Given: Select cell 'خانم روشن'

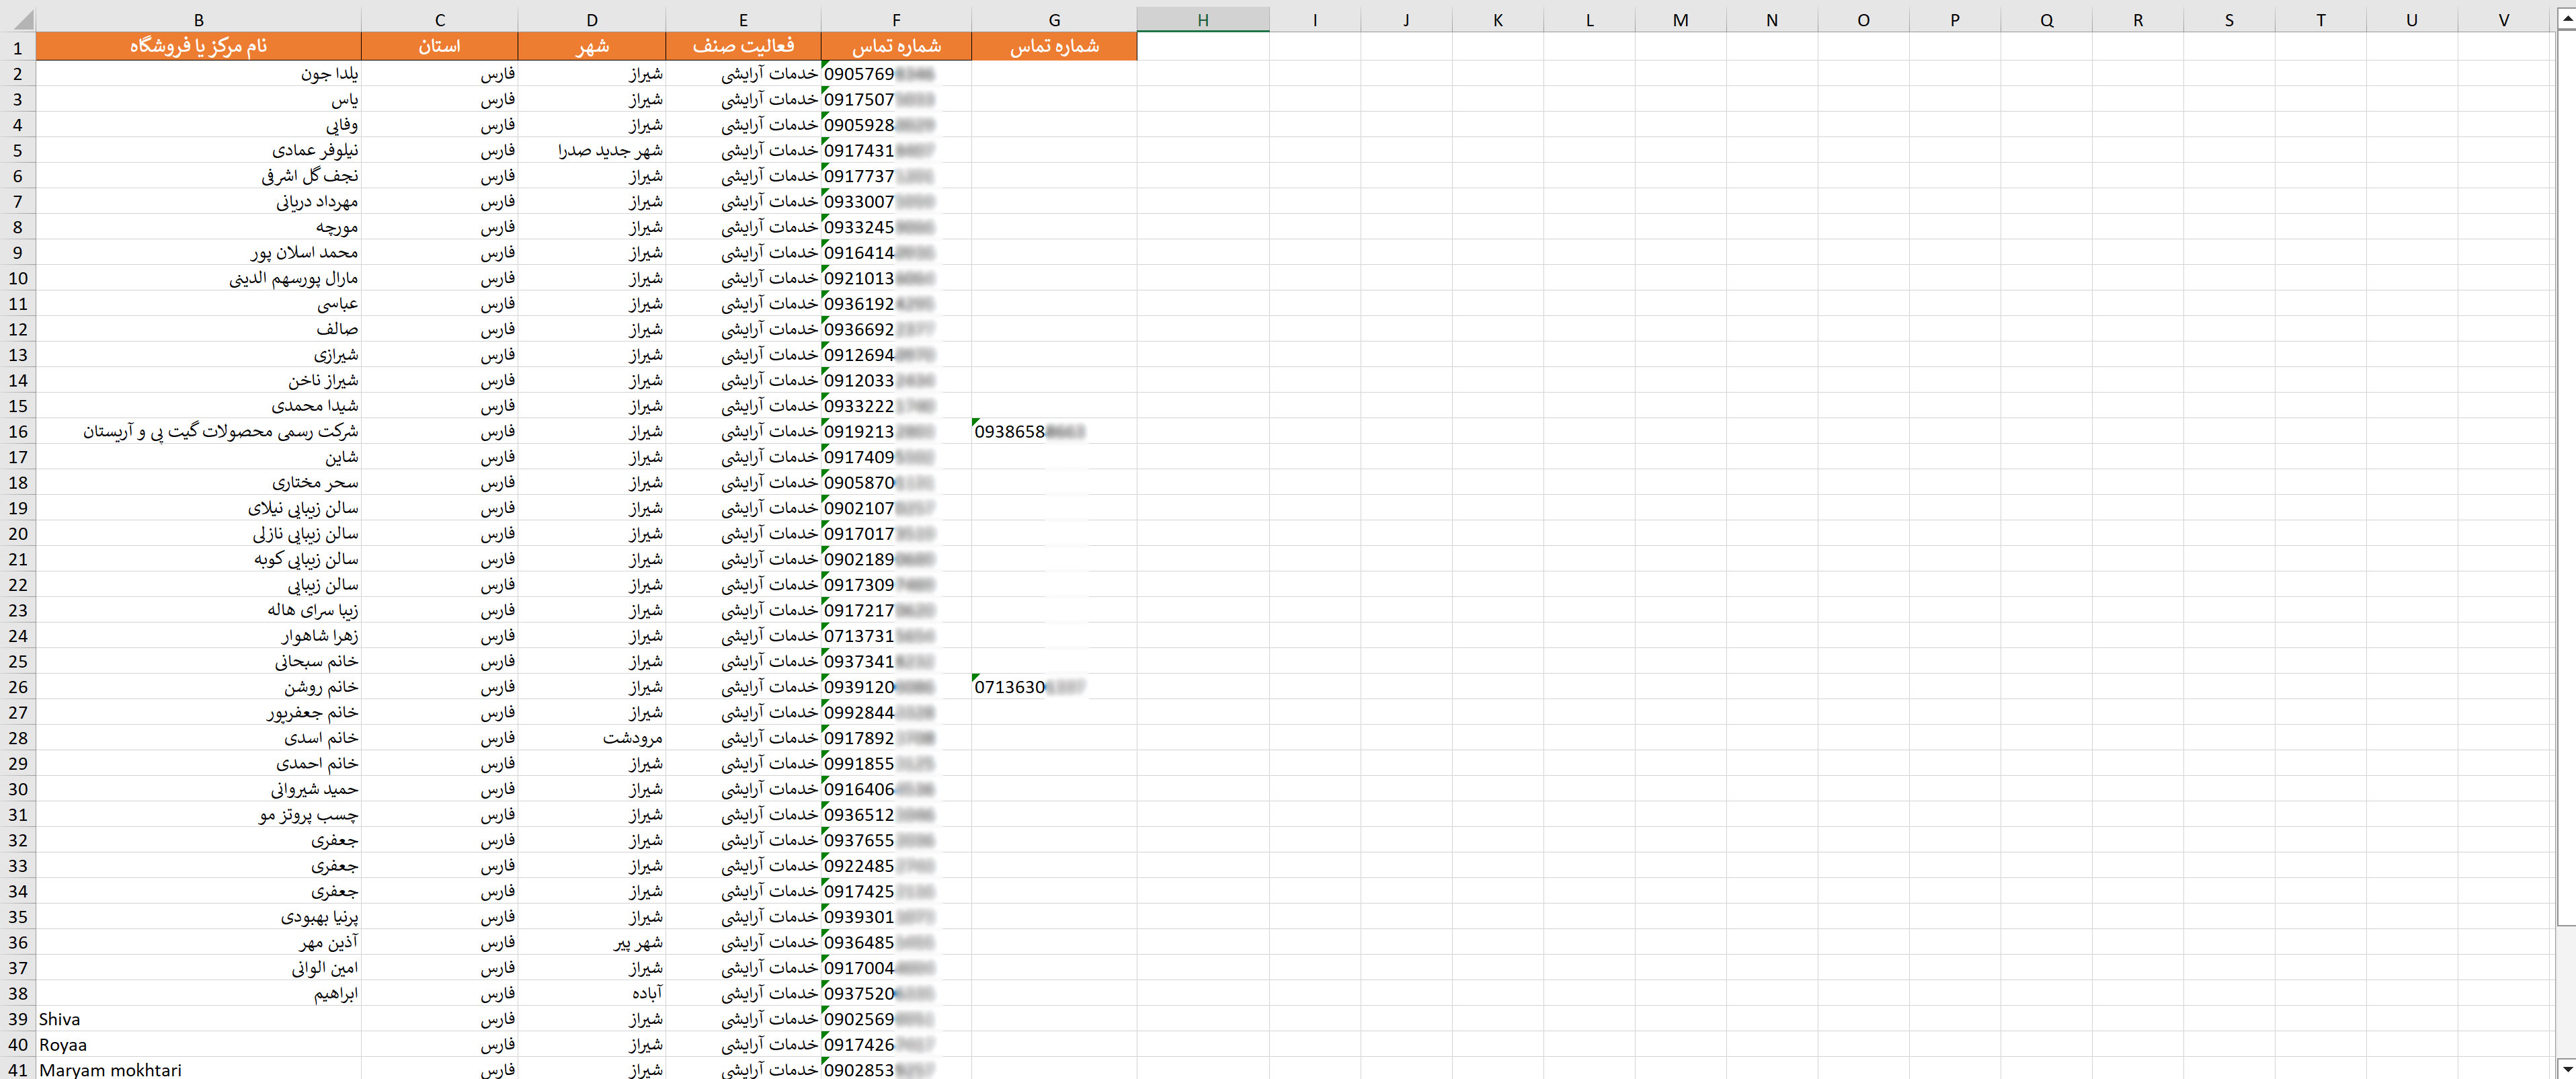Looking at the screenshot, I should (x=198, y=687).
